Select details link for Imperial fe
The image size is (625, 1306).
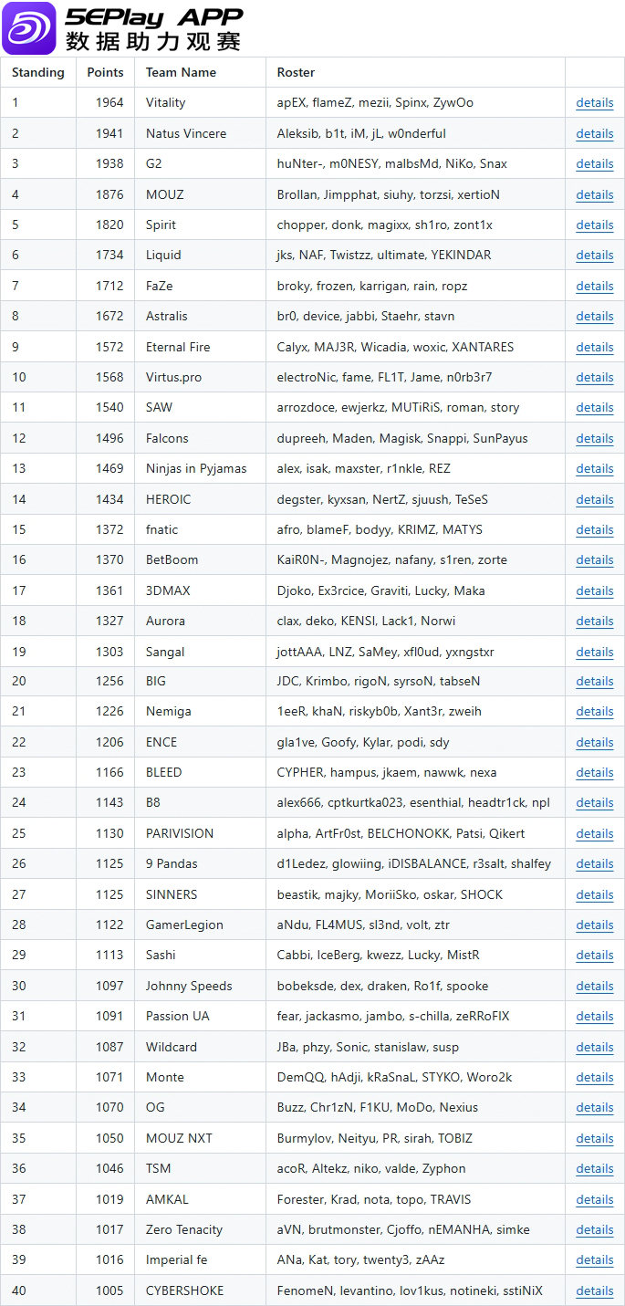[595, 1259]
